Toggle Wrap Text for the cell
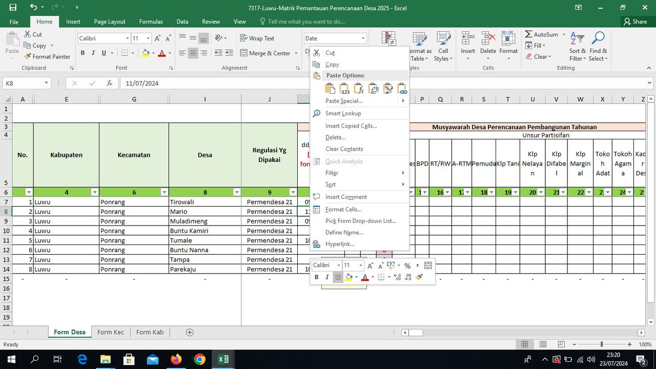 pos(257,38)
